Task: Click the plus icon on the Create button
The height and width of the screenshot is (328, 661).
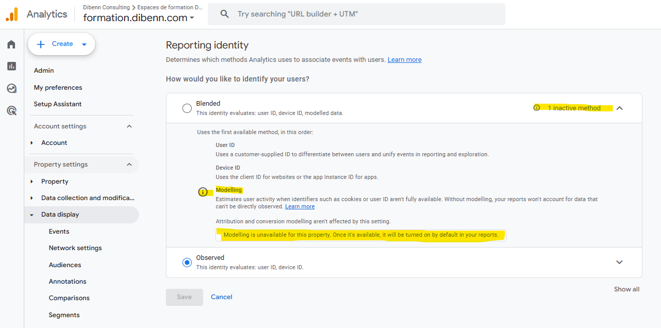Action: click(x=40, y=44)
